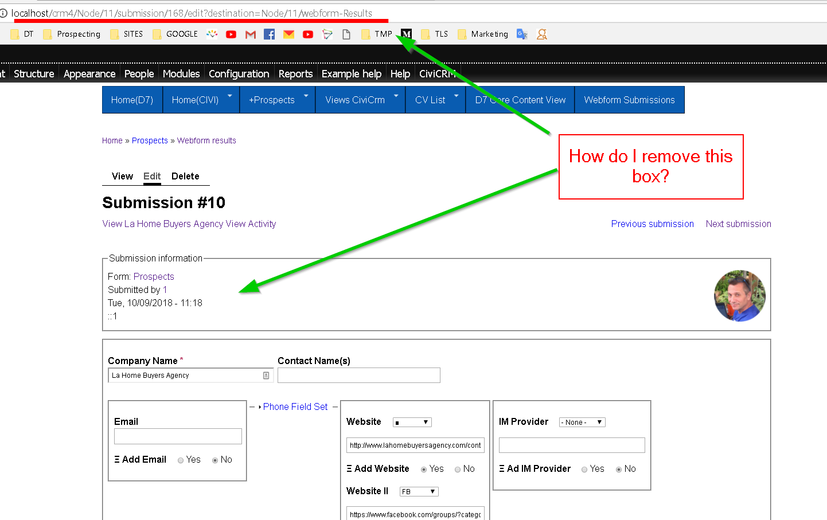The height and width of the screenshot is (520, 827).
Task: Open the Example help menu item
Action: [352, 74]
